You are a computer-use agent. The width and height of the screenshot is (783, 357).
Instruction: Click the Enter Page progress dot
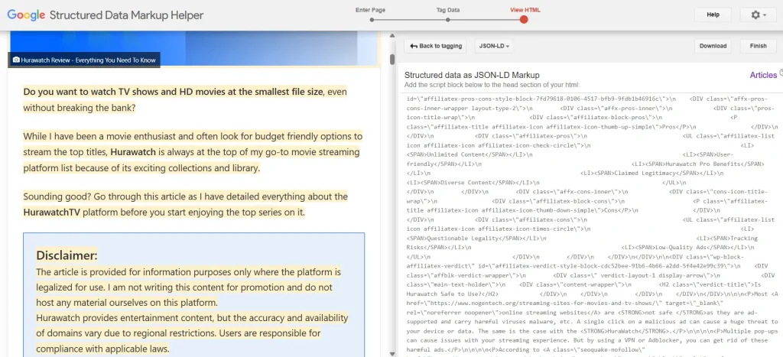coord(372,20)
